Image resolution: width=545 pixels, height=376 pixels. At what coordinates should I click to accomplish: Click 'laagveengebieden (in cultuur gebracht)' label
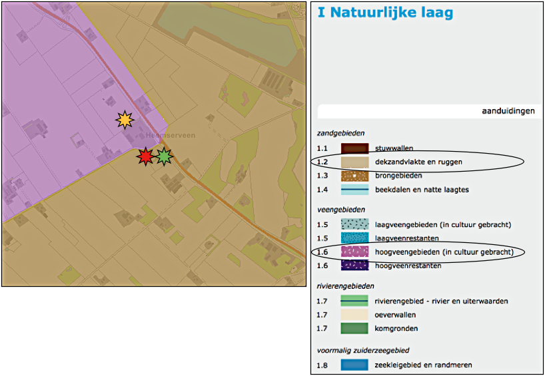tap(443, 225)
